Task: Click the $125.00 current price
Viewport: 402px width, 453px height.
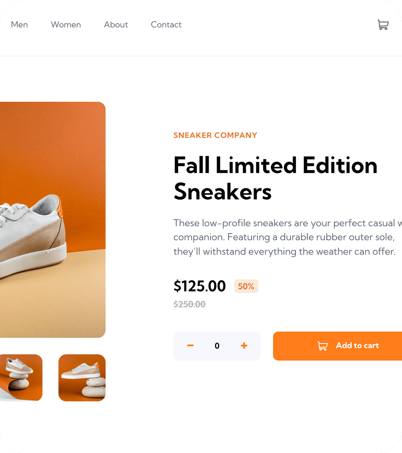Action: [200, 286]
